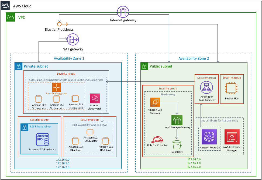Click the NAT gateway icon

pyautogui.click(x=73, y=39)
